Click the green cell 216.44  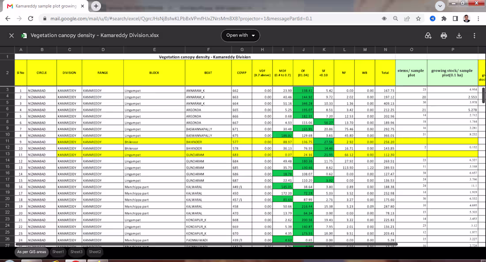[x=303, y=206]
